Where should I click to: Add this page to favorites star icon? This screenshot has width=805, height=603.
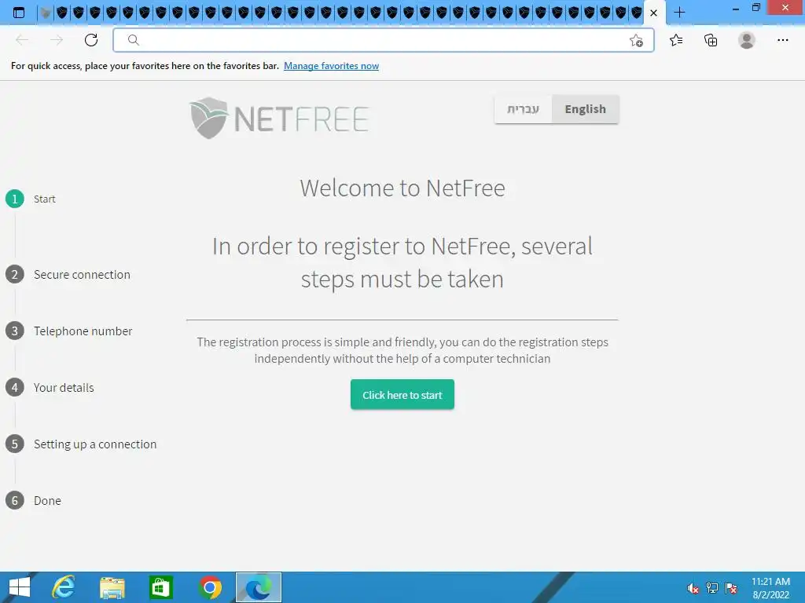(x=636, y=40)
